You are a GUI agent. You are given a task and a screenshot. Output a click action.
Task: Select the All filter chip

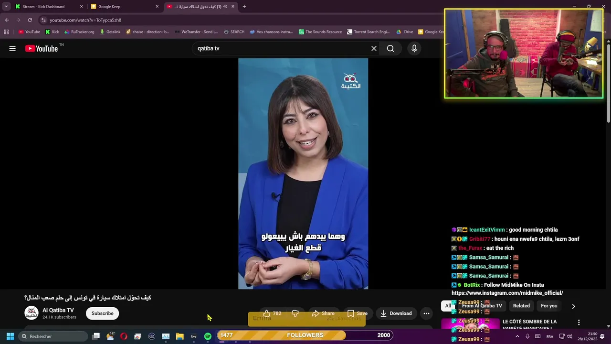(448, 306)
